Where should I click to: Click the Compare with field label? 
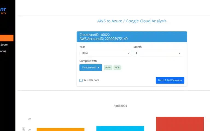tap(88, 61)
